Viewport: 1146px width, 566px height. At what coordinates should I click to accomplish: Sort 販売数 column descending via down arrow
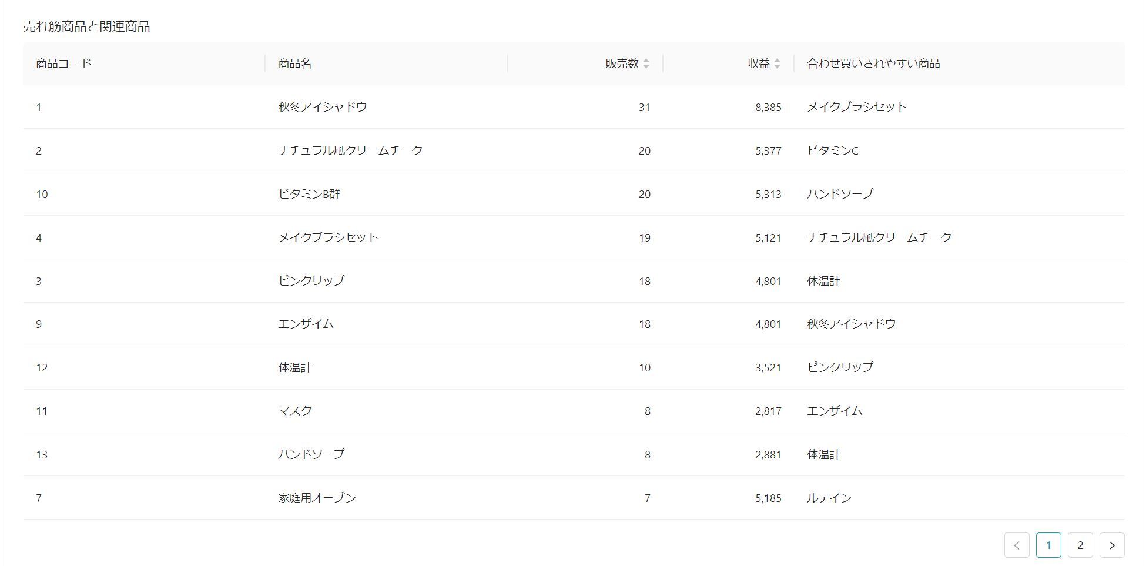point(647,66)
